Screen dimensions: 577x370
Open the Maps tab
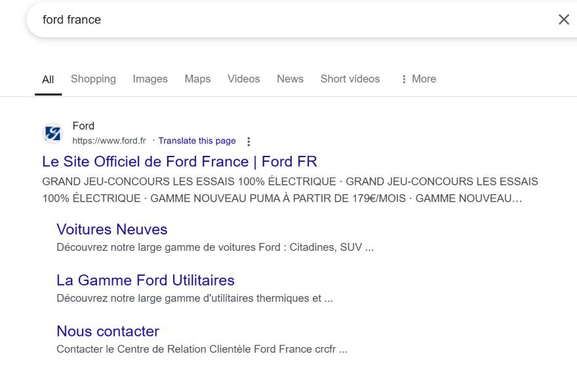(x=197, y=79)
